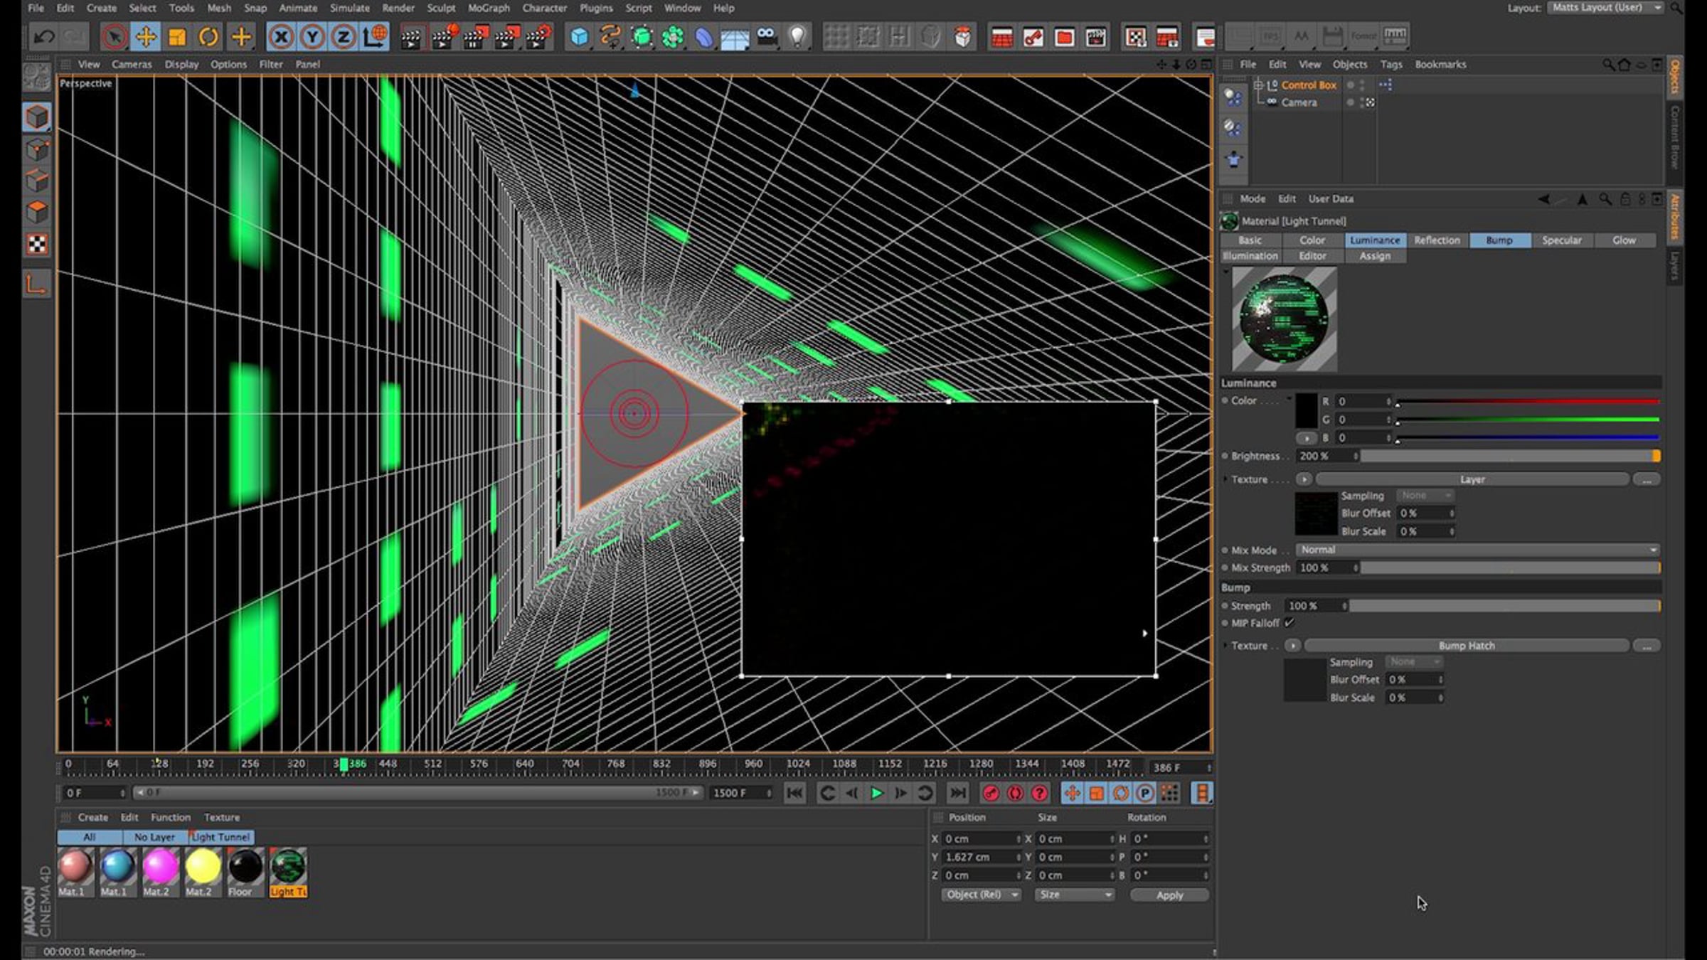Activate the Move tool

pos(146,36)
